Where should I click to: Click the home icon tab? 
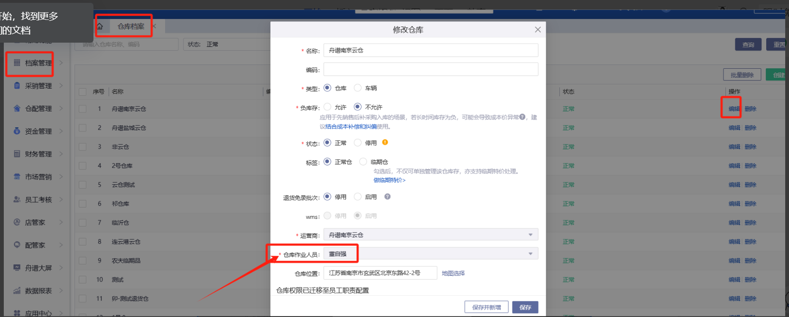tap(100, 27)
